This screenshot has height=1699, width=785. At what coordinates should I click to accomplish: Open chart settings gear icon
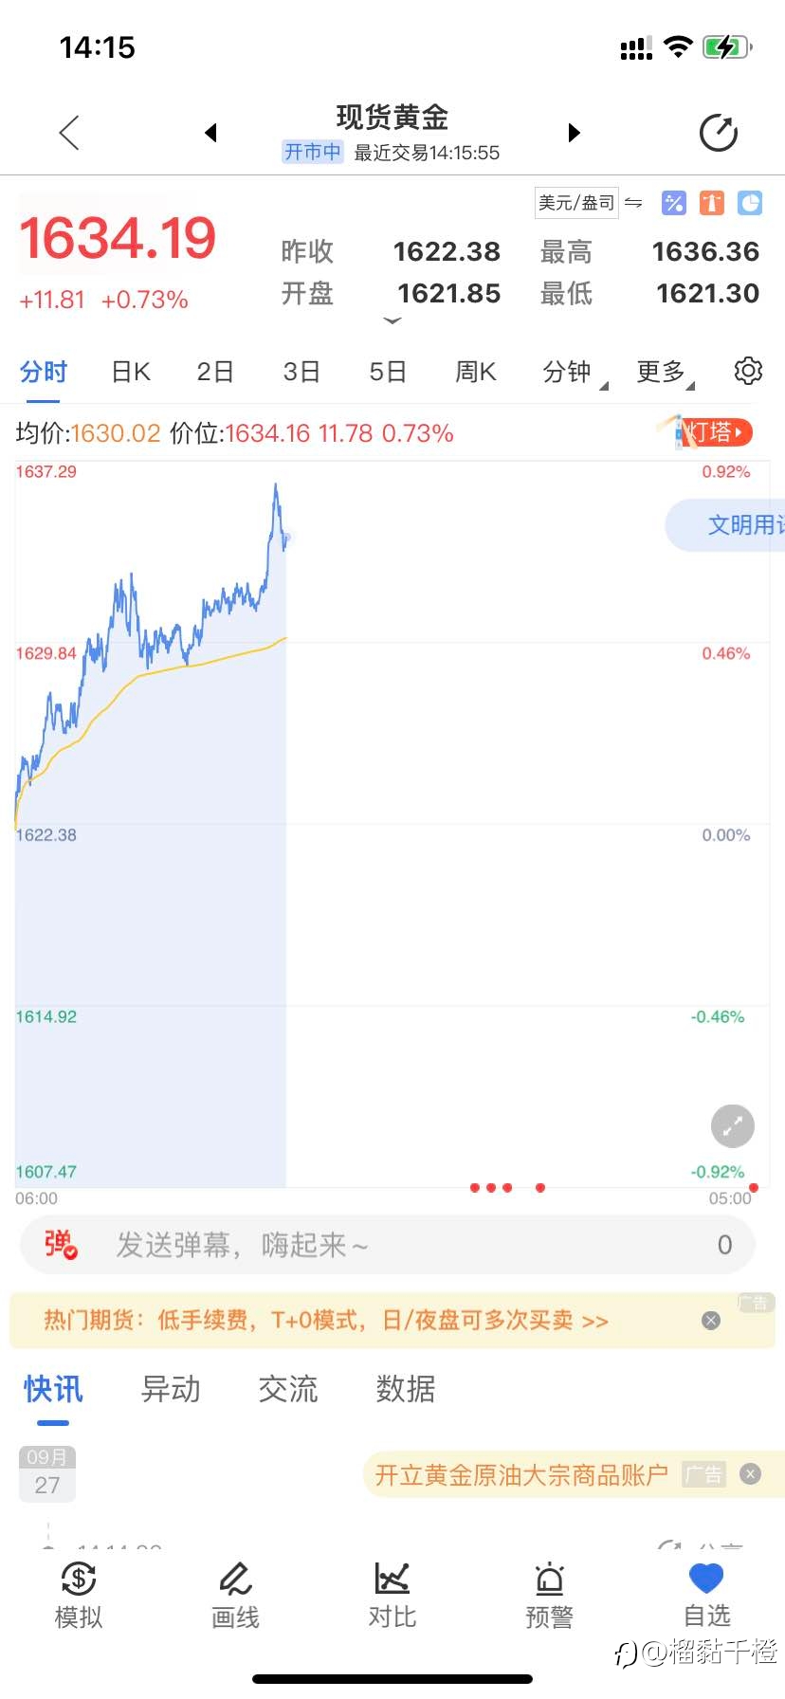click(748, 371)
